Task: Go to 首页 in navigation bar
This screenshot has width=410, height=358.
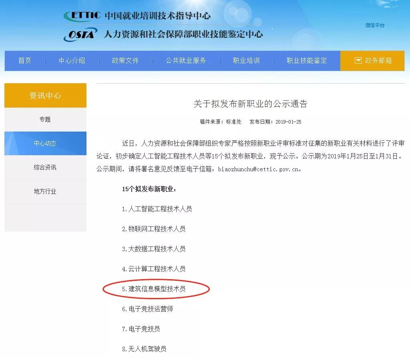Action: (x=25, y=60)
